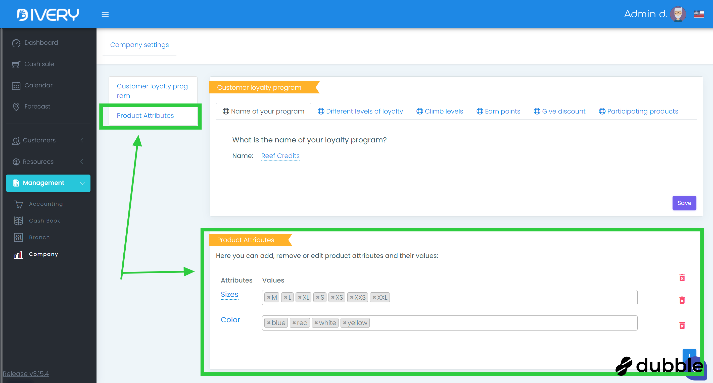
Task: Remove the XXL size tag
Action: (374, 298)
